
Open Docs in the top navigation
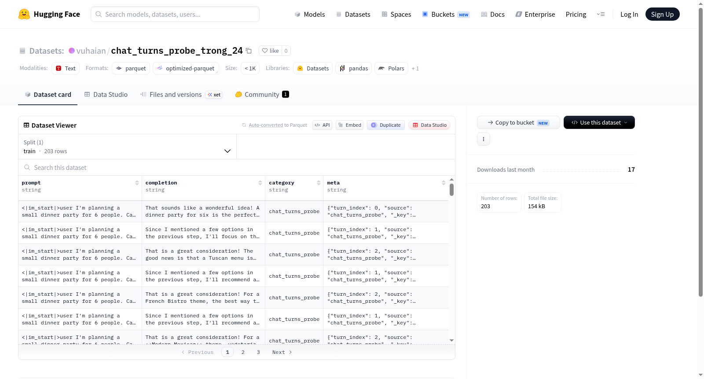[492, 14]
